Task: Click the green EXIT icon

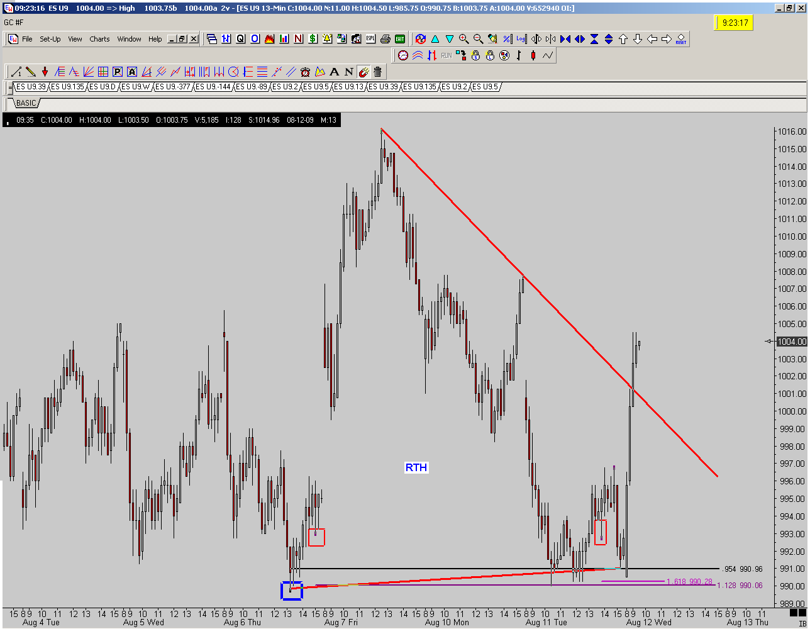Action: [400, 39]
